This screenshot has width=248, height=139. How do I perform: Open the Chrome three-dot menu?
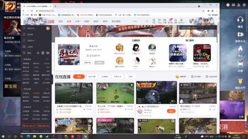(x=217, y=11)
